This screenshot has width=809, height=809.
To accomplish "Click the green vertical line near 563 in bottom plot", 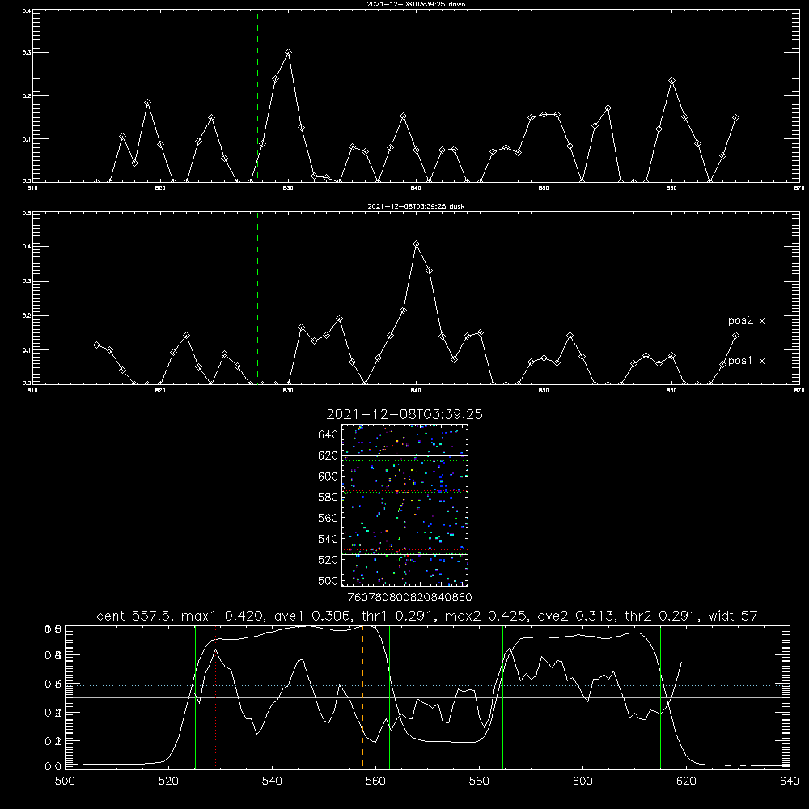I will [390, 697].
